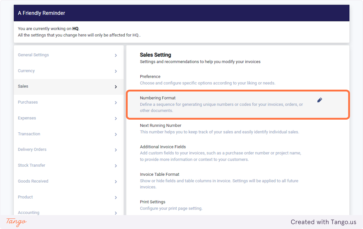Image resolution: width=363 pixels, height=229 pixels.
Task: Expand the Currency chevron arrow
Action: [x=116, y=71]
